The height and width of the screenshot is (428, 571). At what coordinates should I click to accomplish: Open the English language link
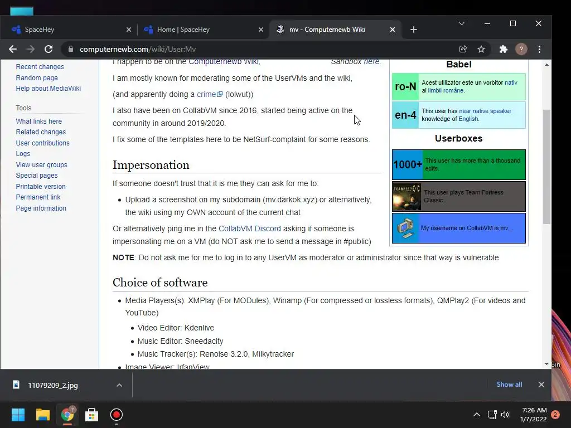tap(468, 119)
